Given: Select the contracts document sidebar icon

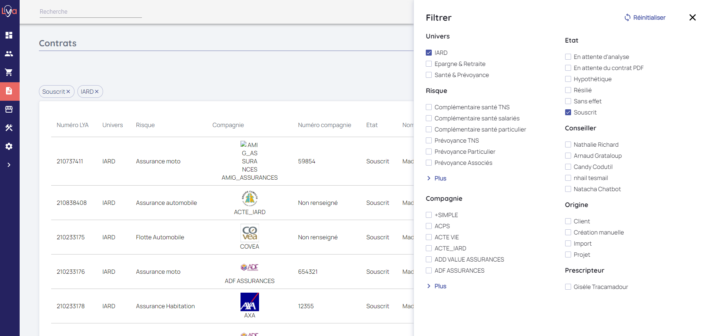Looking at the screenshot, I should pyautogui.click(x=9, y=91).
